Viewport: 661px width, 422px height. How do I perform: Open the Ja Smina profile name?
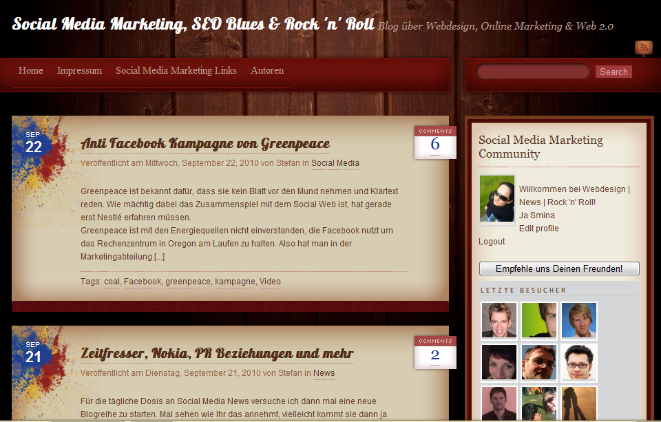tap(536, 215)
